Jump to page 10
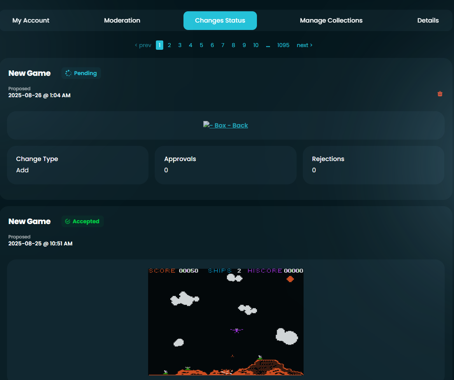The image size is (454, 380). click(256, 45)
